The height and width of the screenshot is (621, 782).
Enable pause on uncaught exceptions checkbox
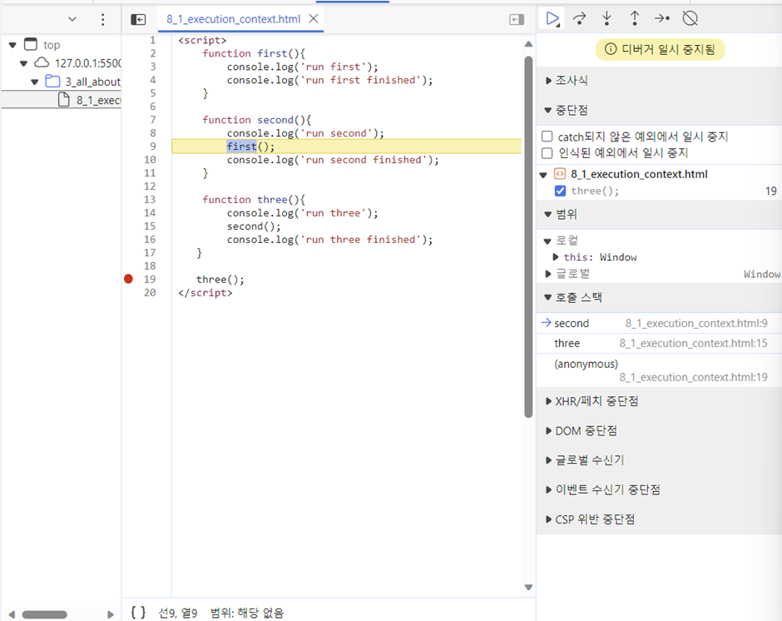click(x=547, y=137)
